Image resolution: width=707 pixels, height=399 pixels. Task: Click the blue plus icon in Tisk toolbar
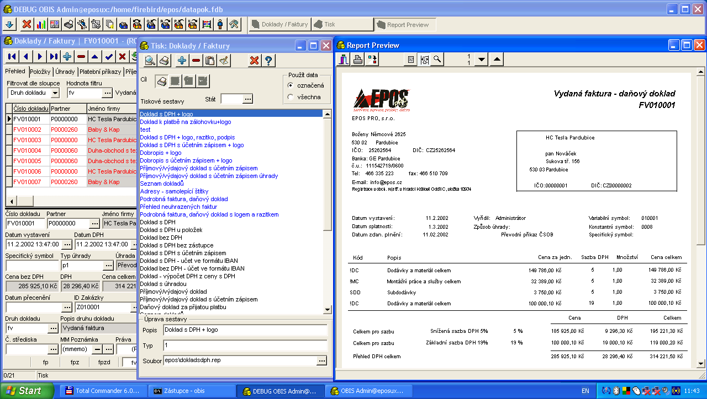point(182,61)
